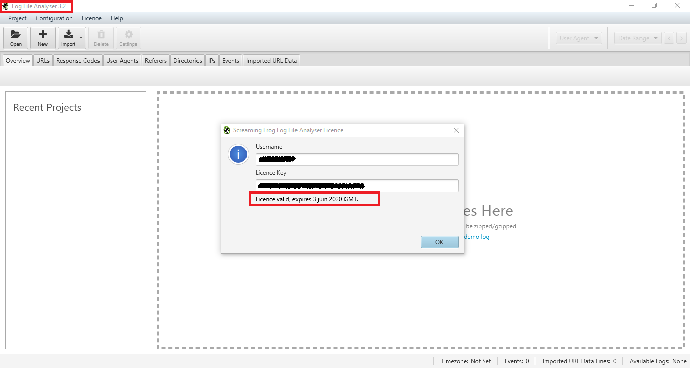Click the Screaming Frog logo on the dialog
Image resolution: width=690 pixels, height=368 pixels.
click(x=226, y=130)
